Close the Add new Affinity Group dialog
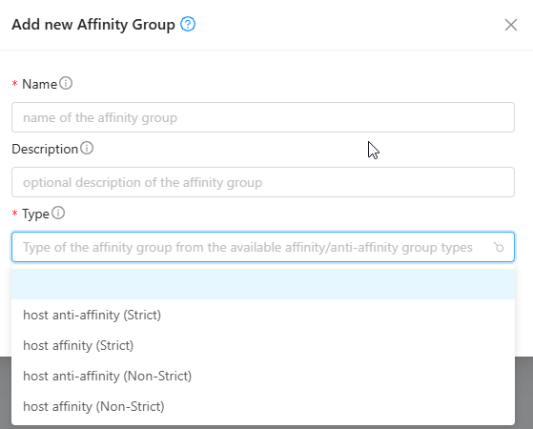Image resolution: width=533 pixels, height=429 pixels. [x=510, y=25]
